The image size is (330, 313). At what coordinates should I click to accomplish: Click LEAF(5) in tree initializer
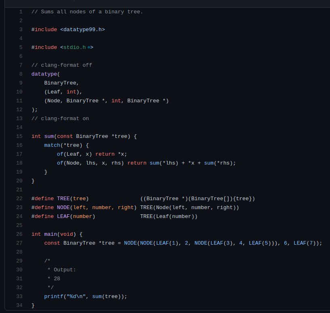(260, 243)
